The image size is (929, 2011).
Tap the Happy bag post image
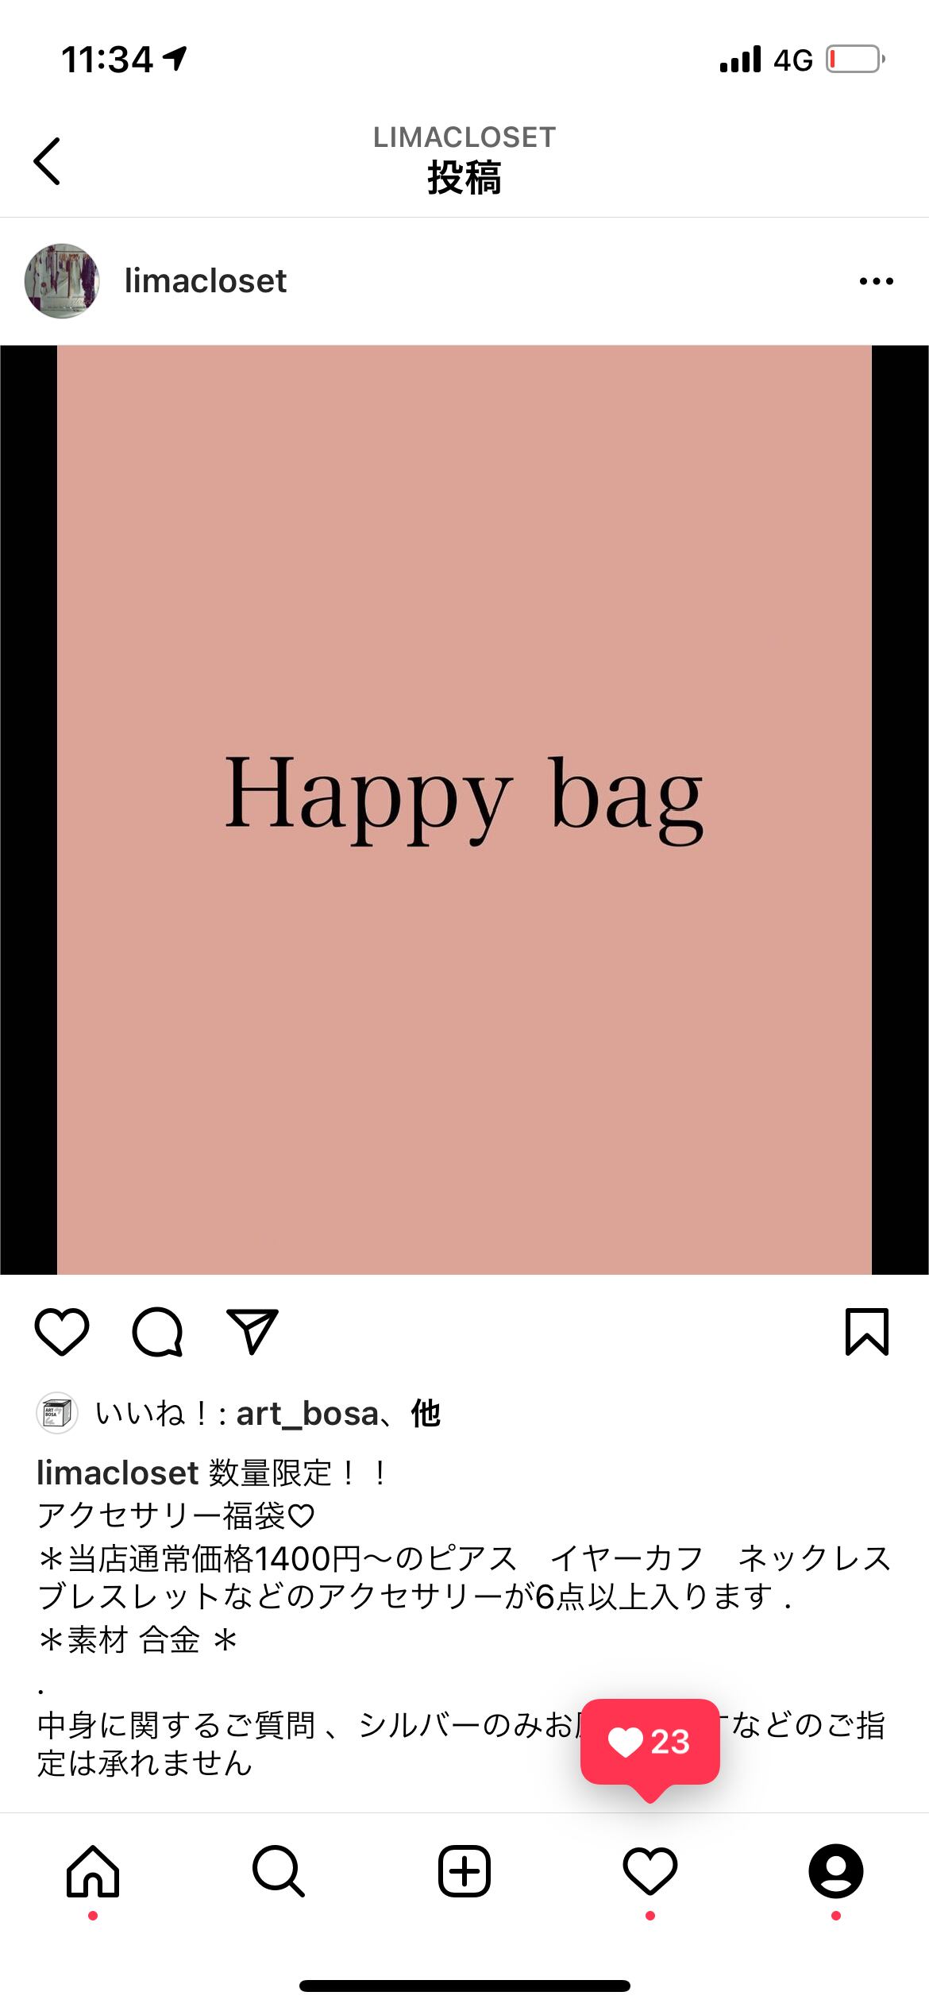click(x=464, y=810)
